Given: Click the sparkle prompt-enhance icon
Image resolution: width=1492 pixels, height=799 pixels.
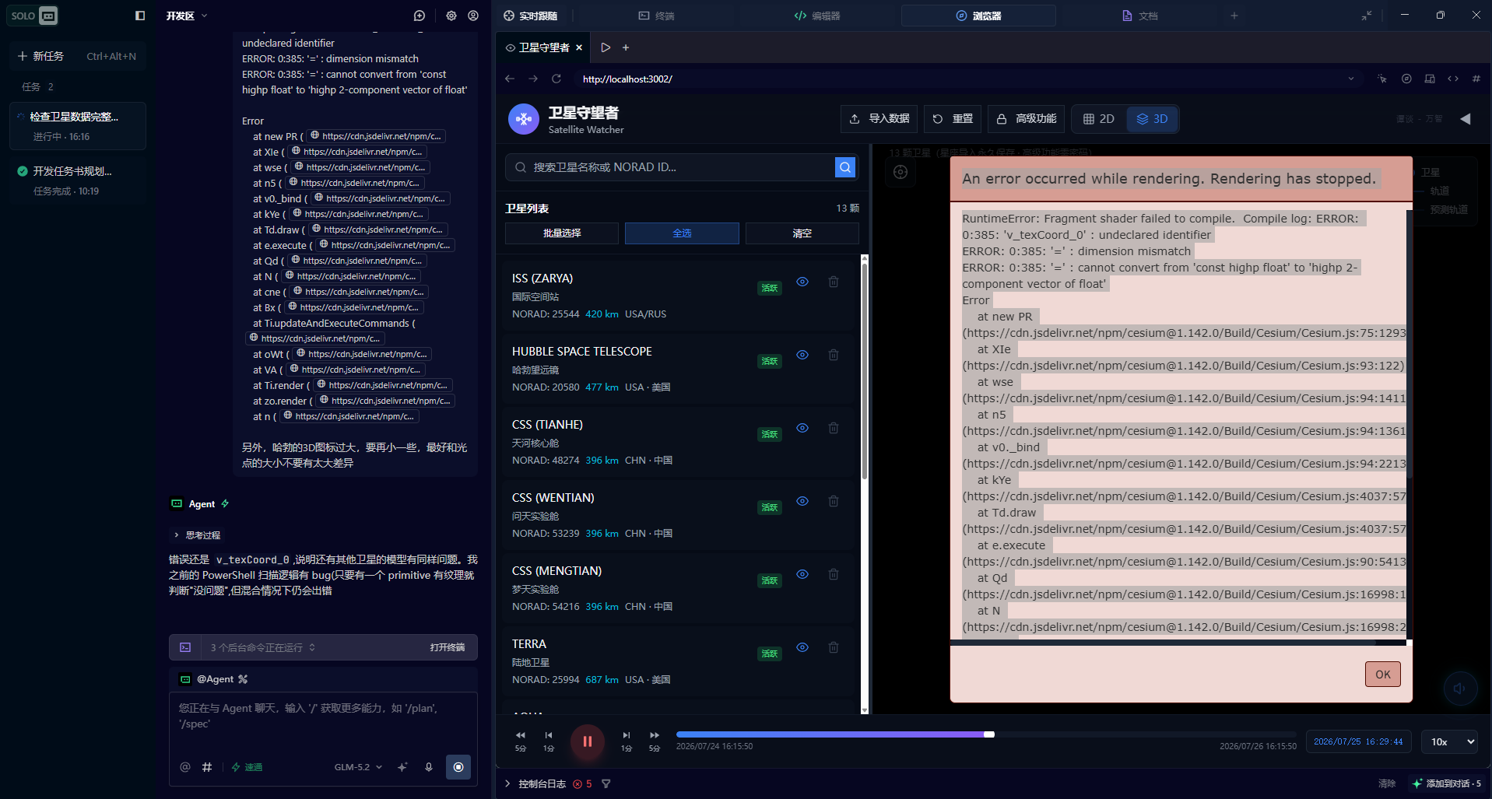Looking at the screenshot, I should click(x=402, y=767).
